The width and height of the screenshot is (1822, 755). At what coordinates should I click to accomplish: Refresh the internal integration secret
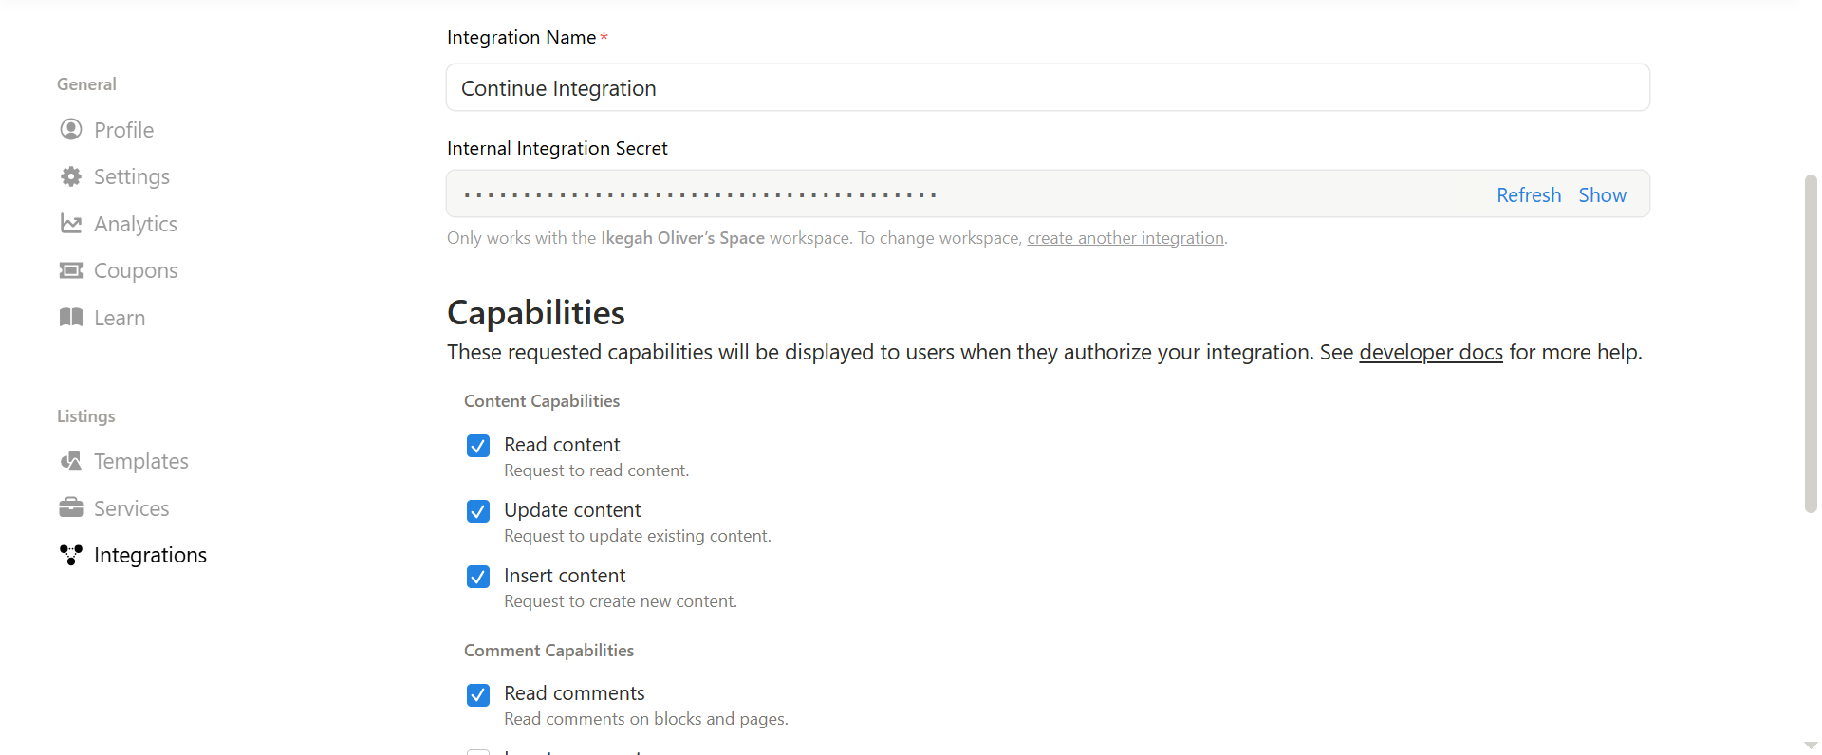pos(1529,195)
